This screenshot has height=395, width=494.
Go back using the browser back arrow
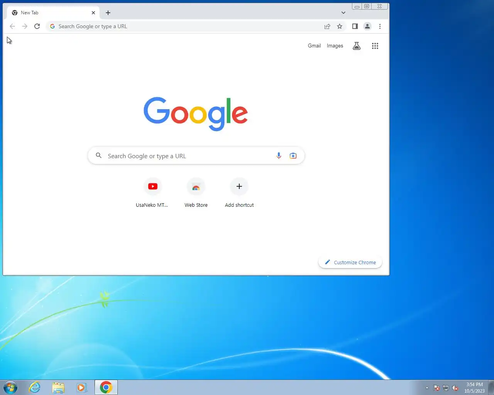coord(12,26)
